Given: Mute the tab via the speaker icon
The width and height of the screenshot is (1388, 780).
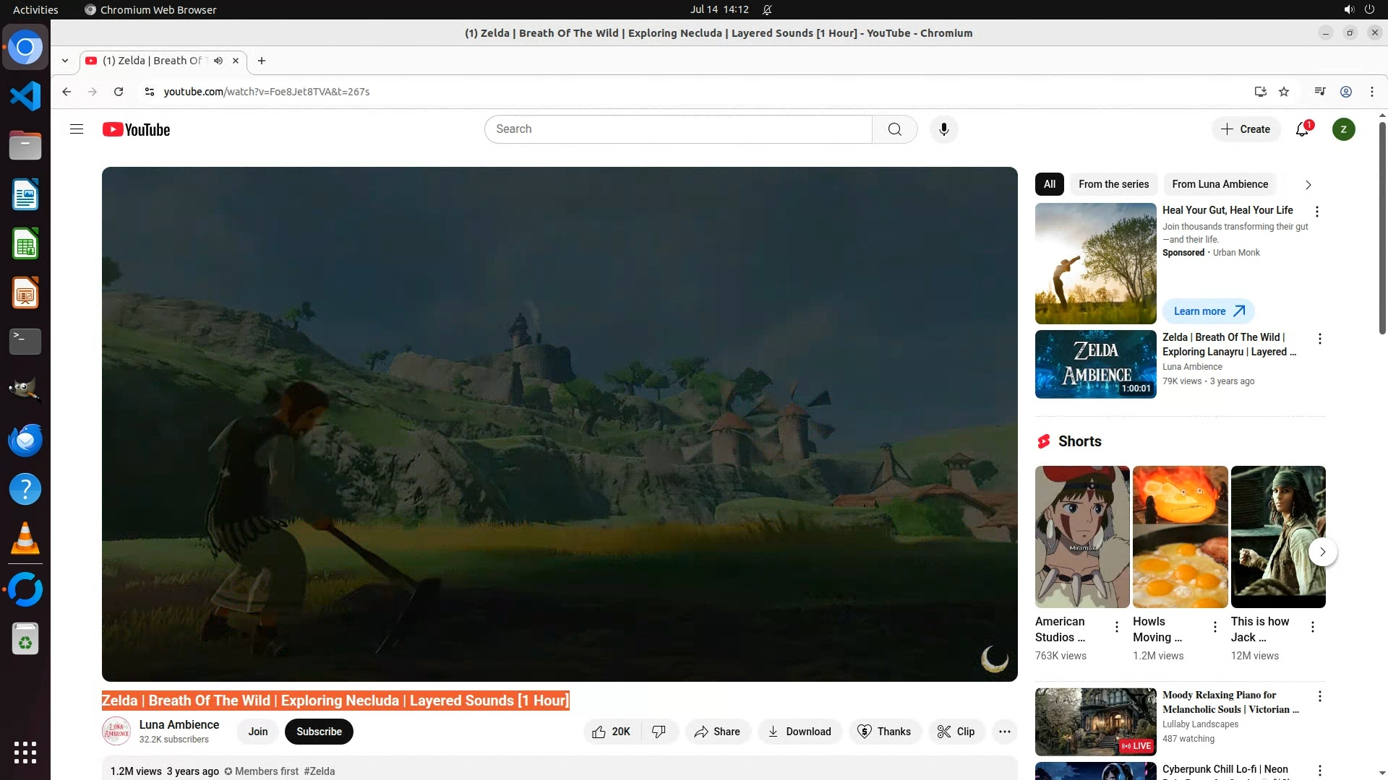Looking at the screenshot, I should (x=218, y=61).
